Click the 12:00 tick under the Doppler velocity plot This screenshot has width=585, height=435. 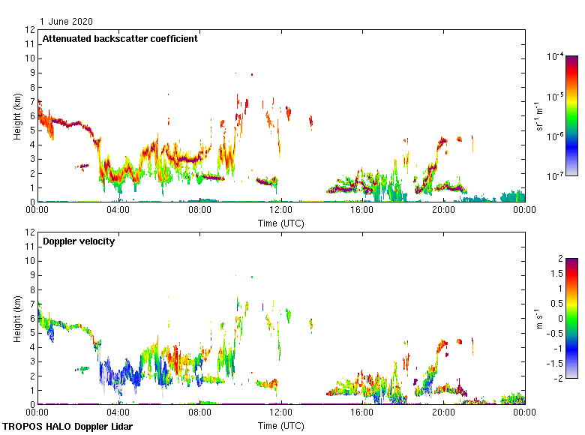pyautogui.click(x=280, y=412)
